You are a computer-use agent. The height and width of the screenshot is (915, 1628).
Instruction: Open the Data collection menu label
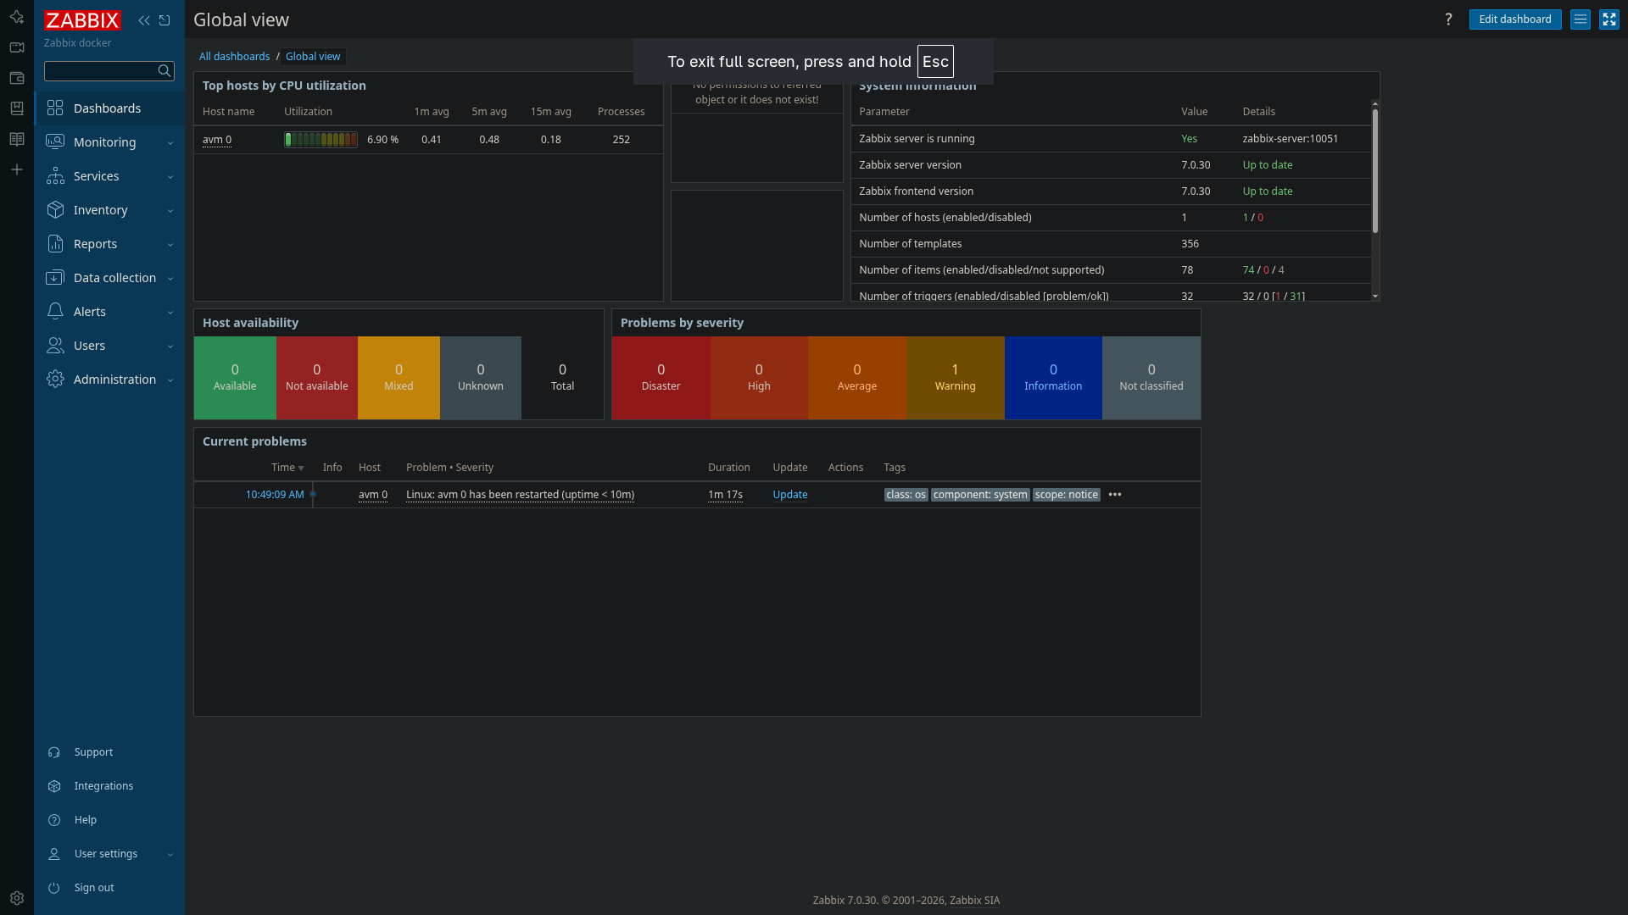(x=114, y=278)
